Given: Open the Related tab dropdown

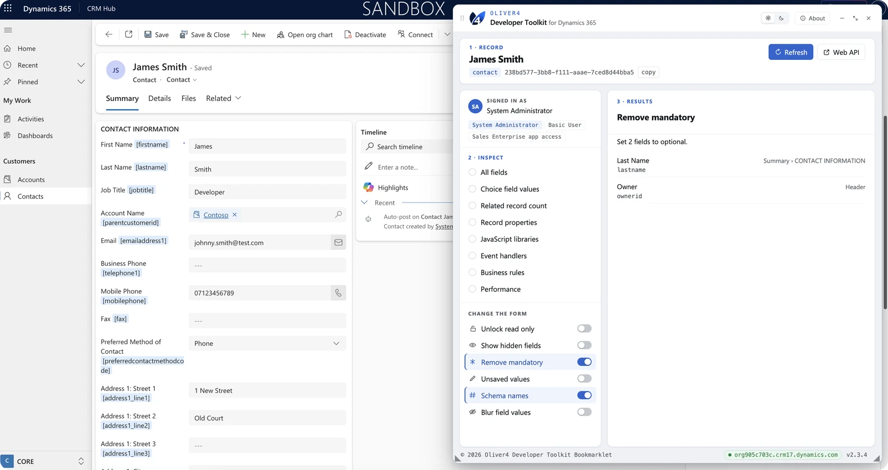Looking at the screenshot, I should (x=224, y=98).
